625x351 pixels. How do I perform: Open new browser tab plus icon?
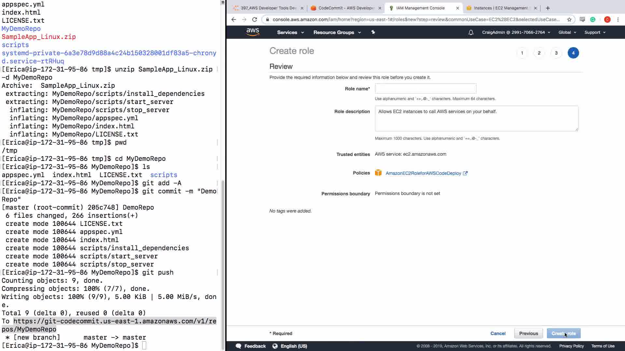coord(548,8)
